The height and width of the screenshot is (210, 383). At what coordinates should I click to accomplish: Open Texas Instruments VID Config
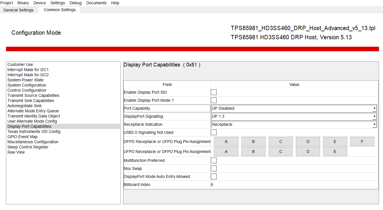point(63,132)
